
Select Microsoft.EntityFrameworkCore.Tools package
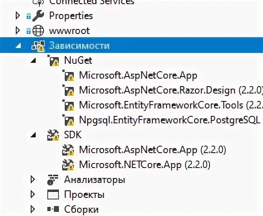point(171,105)
